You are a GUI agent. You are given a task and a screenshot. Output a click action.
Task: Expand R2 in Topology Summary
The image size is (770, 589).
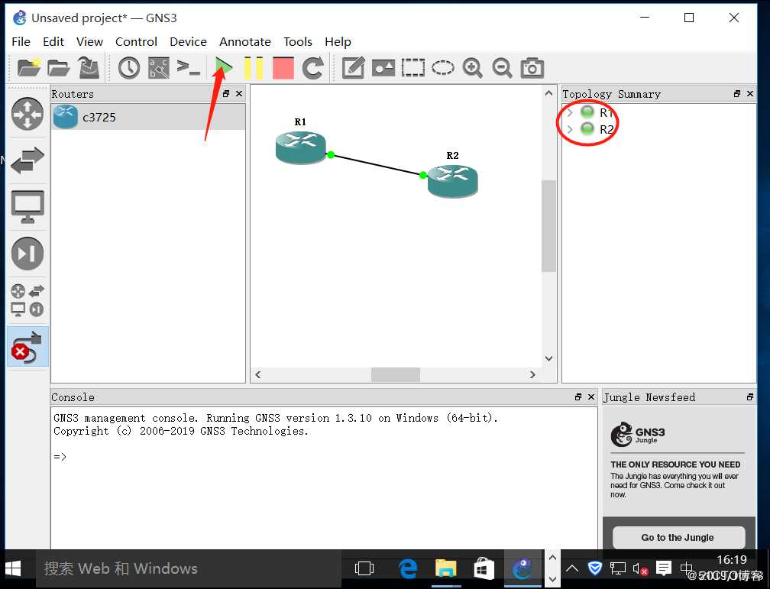(x=570, y=129)
